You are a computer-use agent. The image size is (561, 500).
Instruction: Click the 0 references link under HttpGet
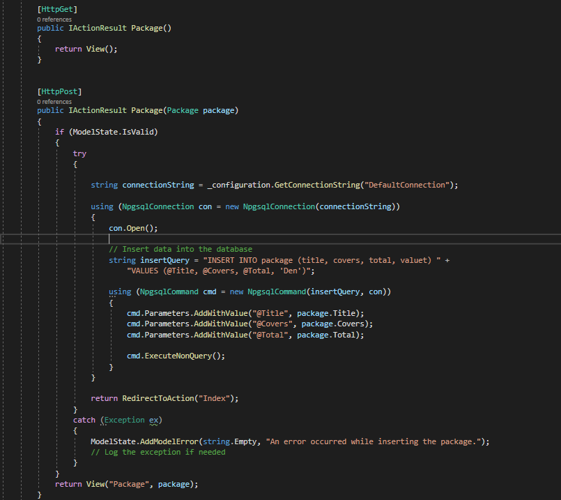tap(54, 20)
